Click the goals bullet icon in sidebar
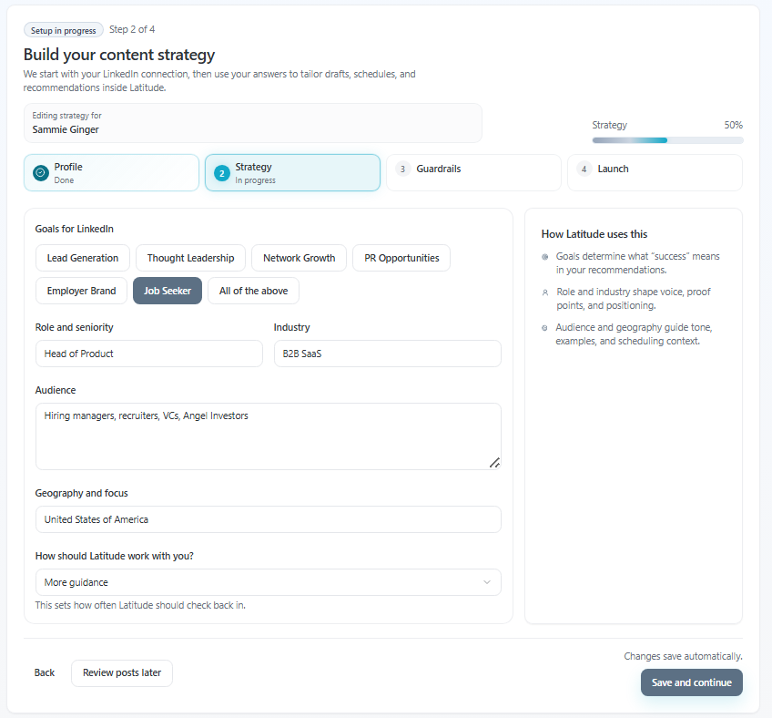This screenshot has width=772, height=718. pos(545,257)
